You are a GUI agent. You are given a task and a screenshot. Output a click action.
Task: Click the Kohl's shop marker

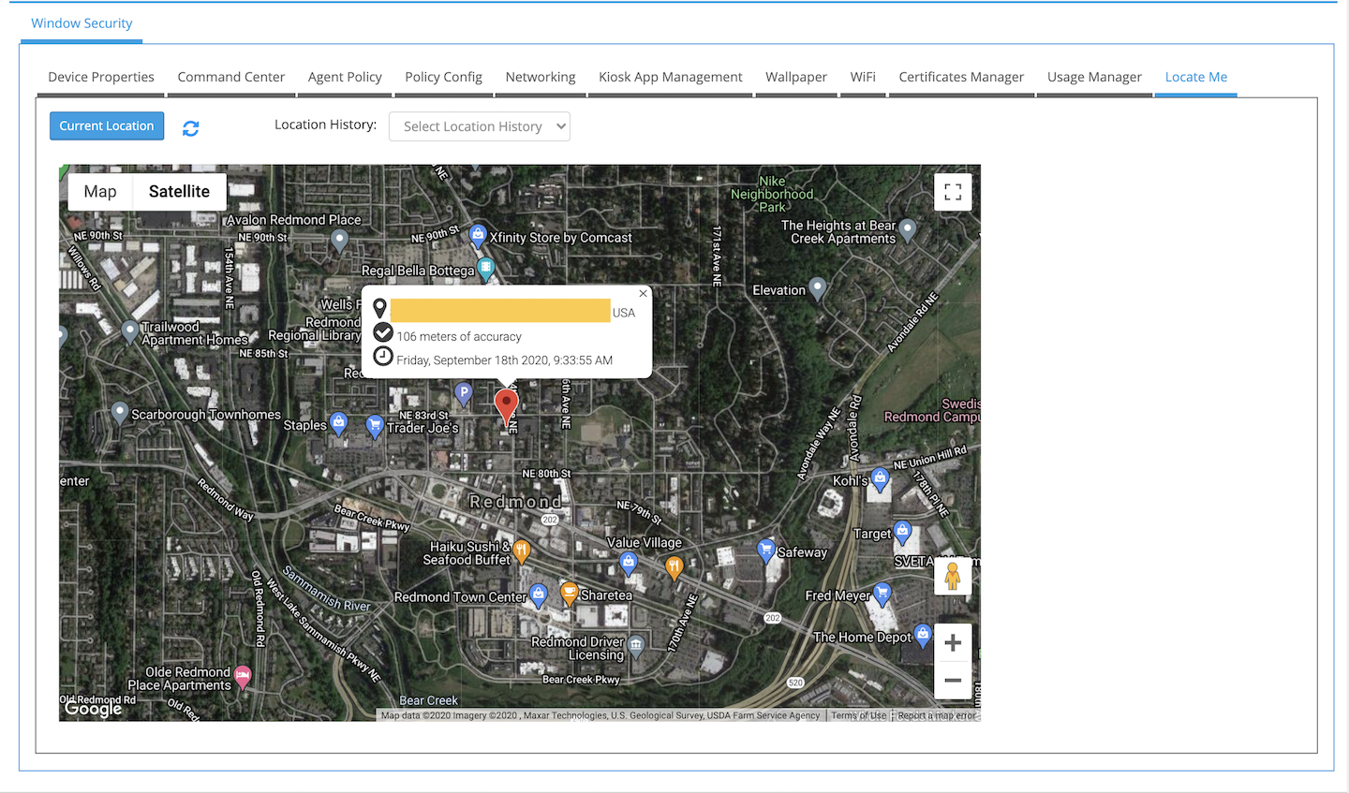tap(880, 479)
